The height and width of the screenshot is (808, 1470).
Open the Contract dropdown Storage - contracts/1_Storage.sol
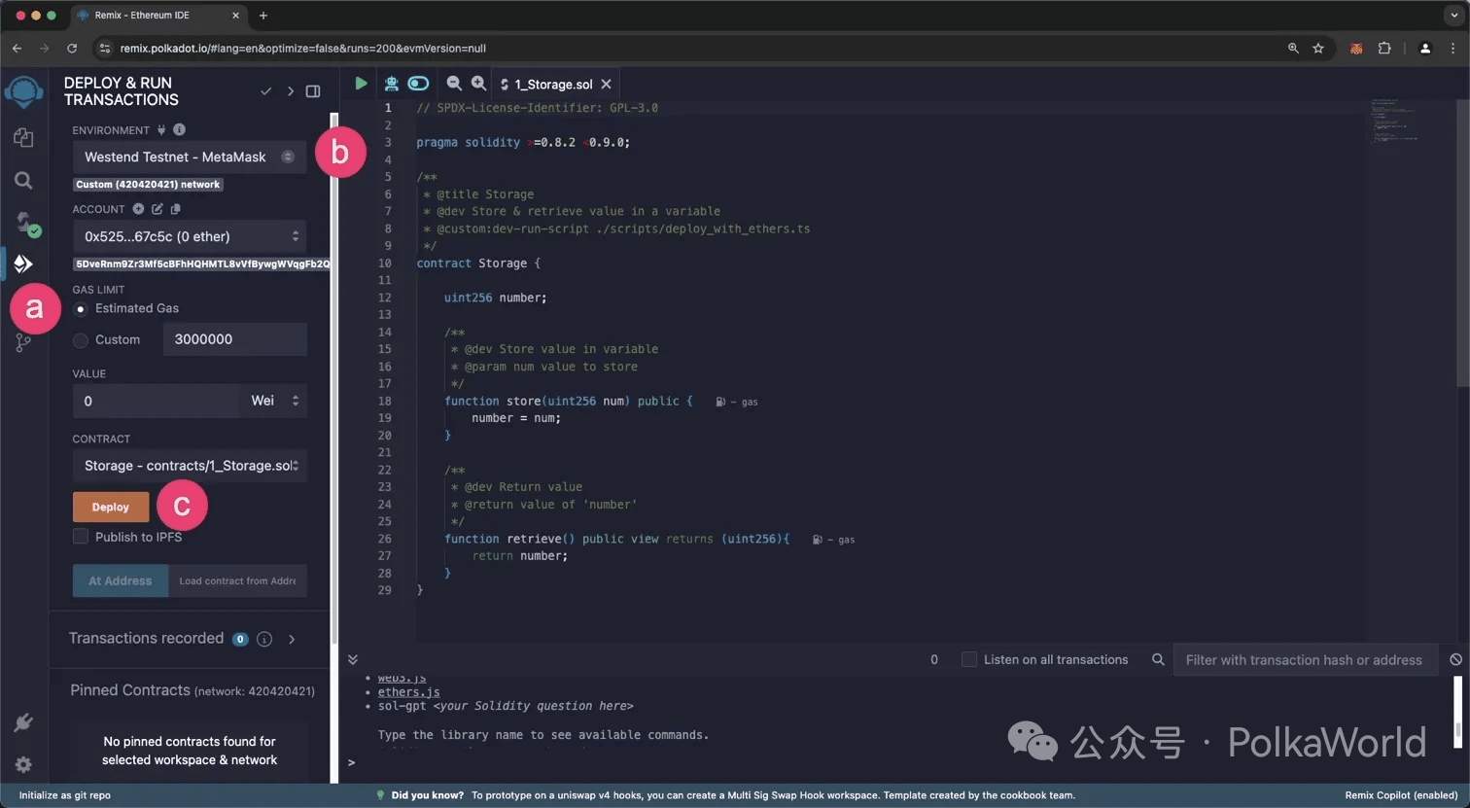click(190, 466)
